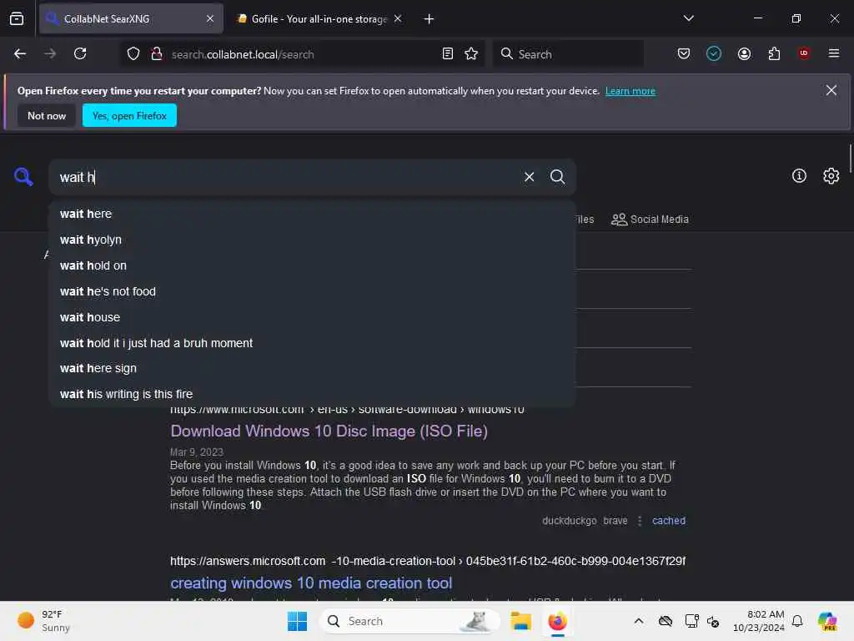Open the Firefox account icon
854x641 pixels.
tap(744, 53)
